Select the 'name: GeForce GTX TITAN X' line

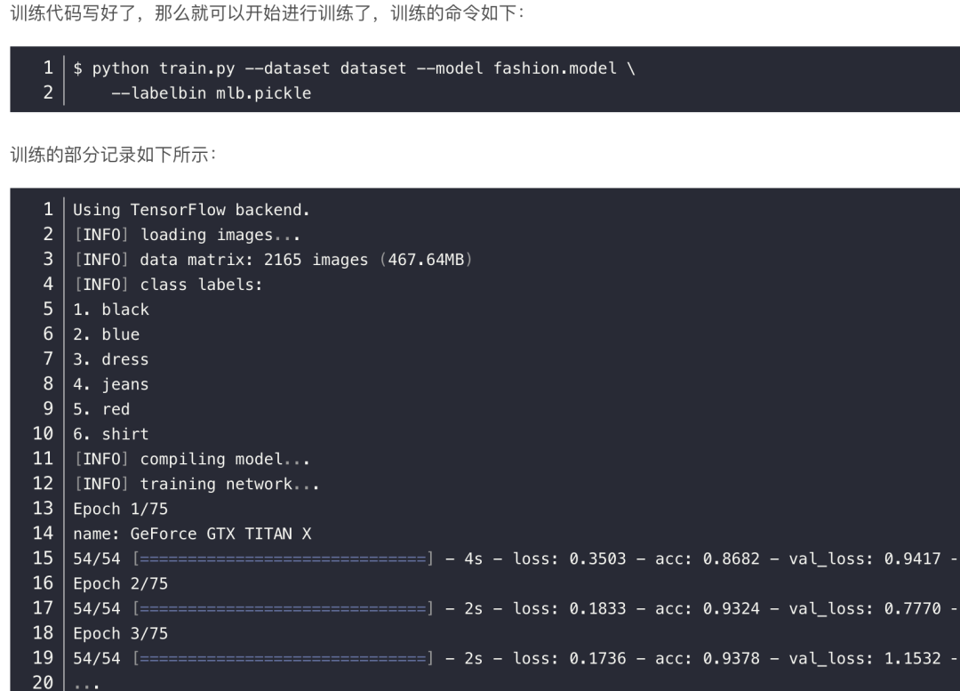tap(192, 534)
